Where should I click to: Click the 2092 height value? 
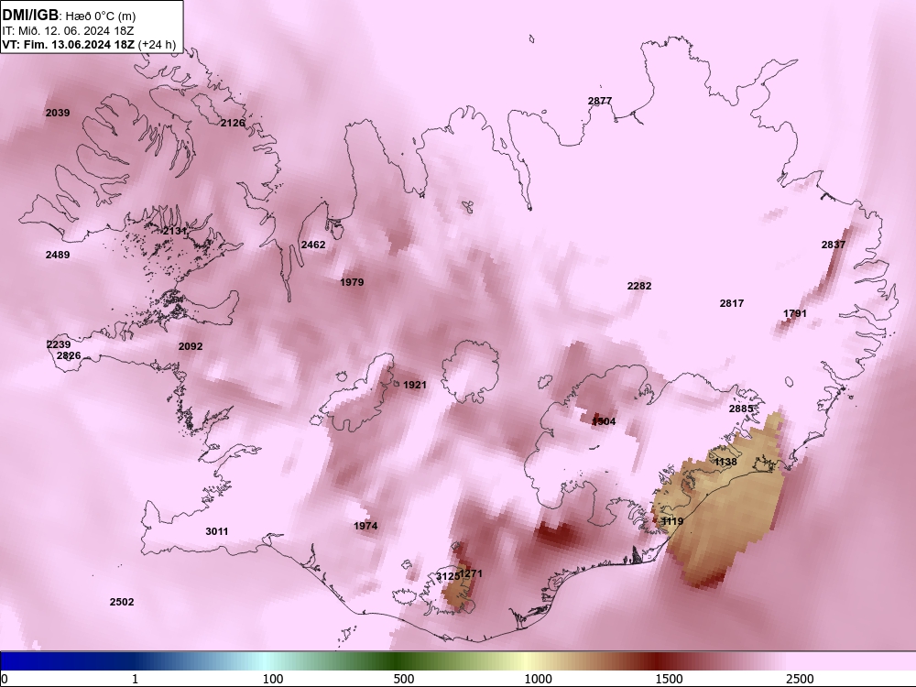point(191,346)
